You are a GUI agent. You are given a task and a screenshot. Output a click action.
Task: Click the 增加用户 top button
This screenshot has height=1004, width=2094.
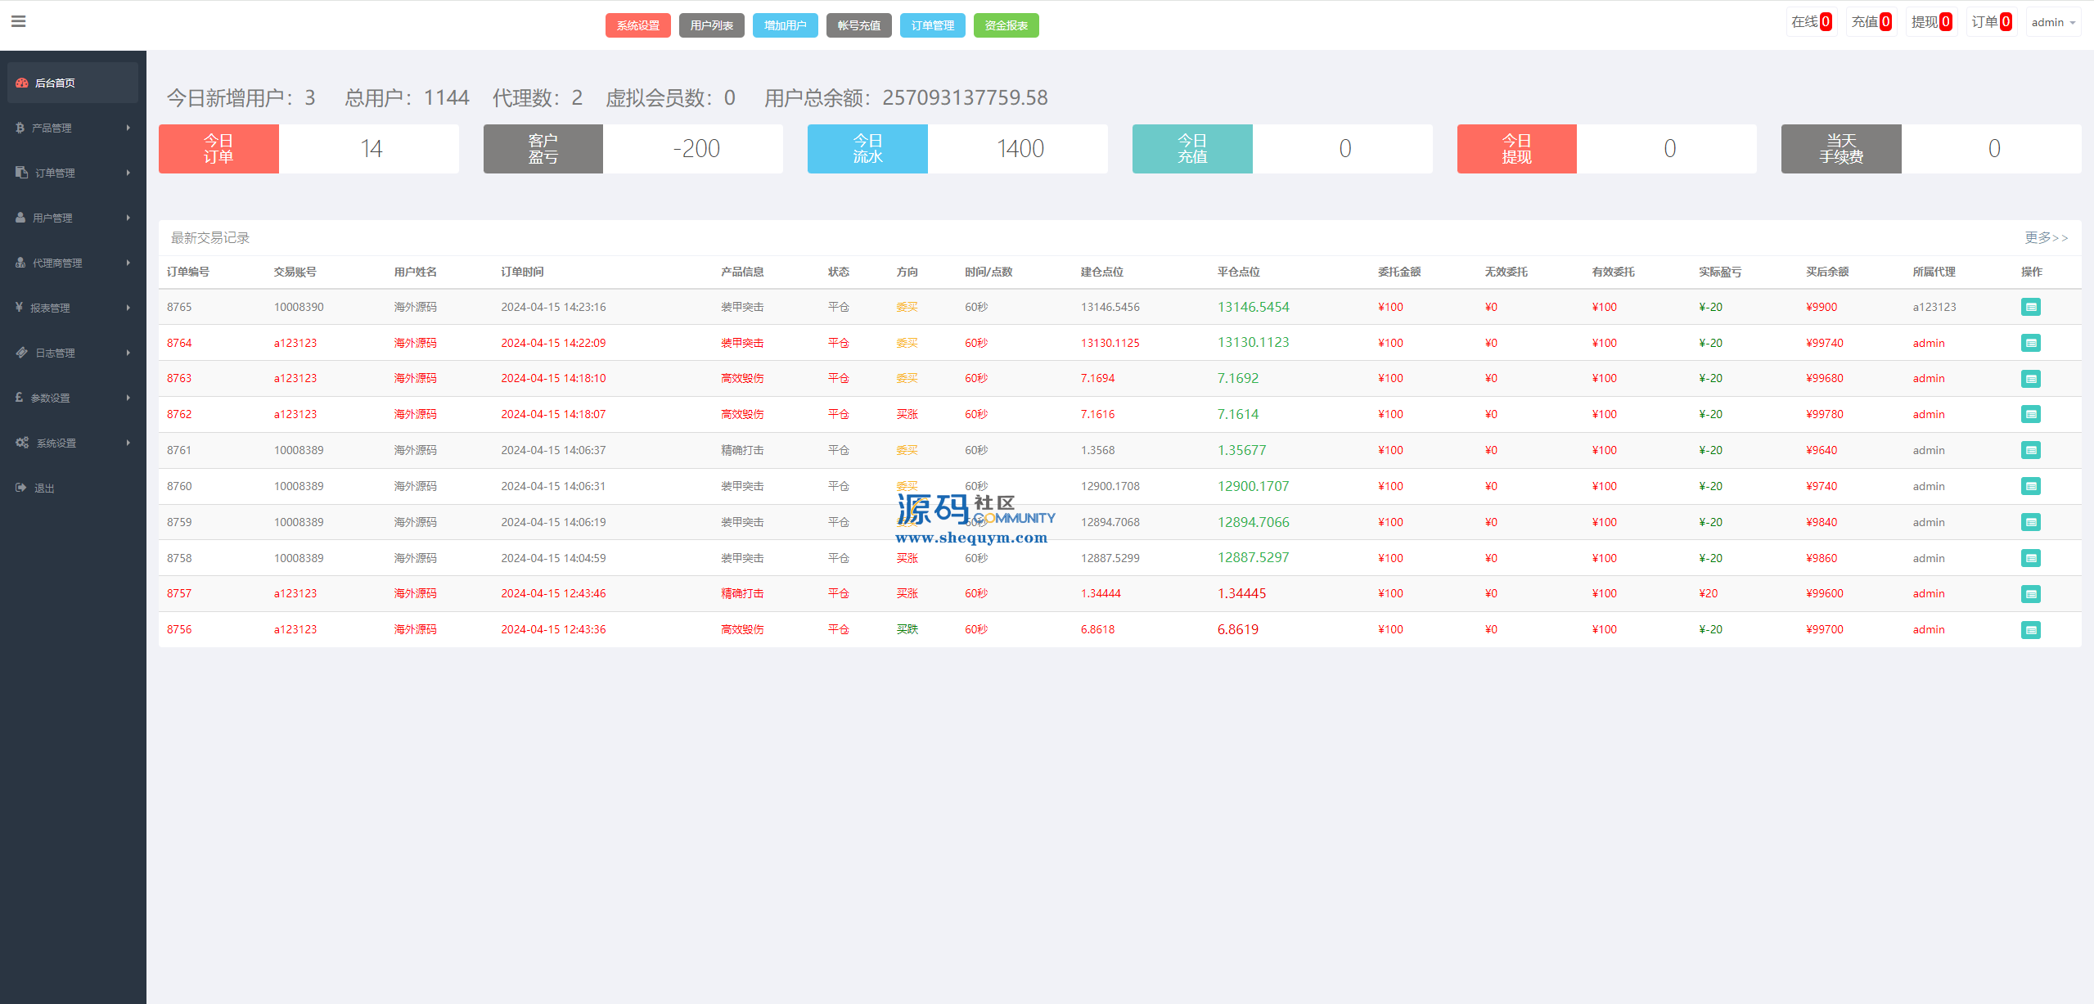[785, 25]
